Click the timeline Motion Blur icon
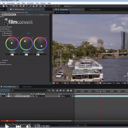 [x=64, y=91]
